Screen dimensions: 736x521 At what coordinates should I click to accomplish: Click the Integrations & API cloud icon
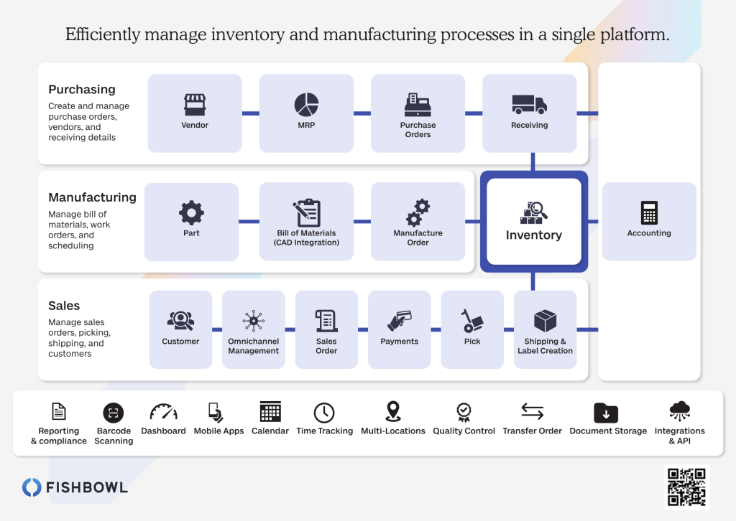pyautogui.click(x=680, y=411)
